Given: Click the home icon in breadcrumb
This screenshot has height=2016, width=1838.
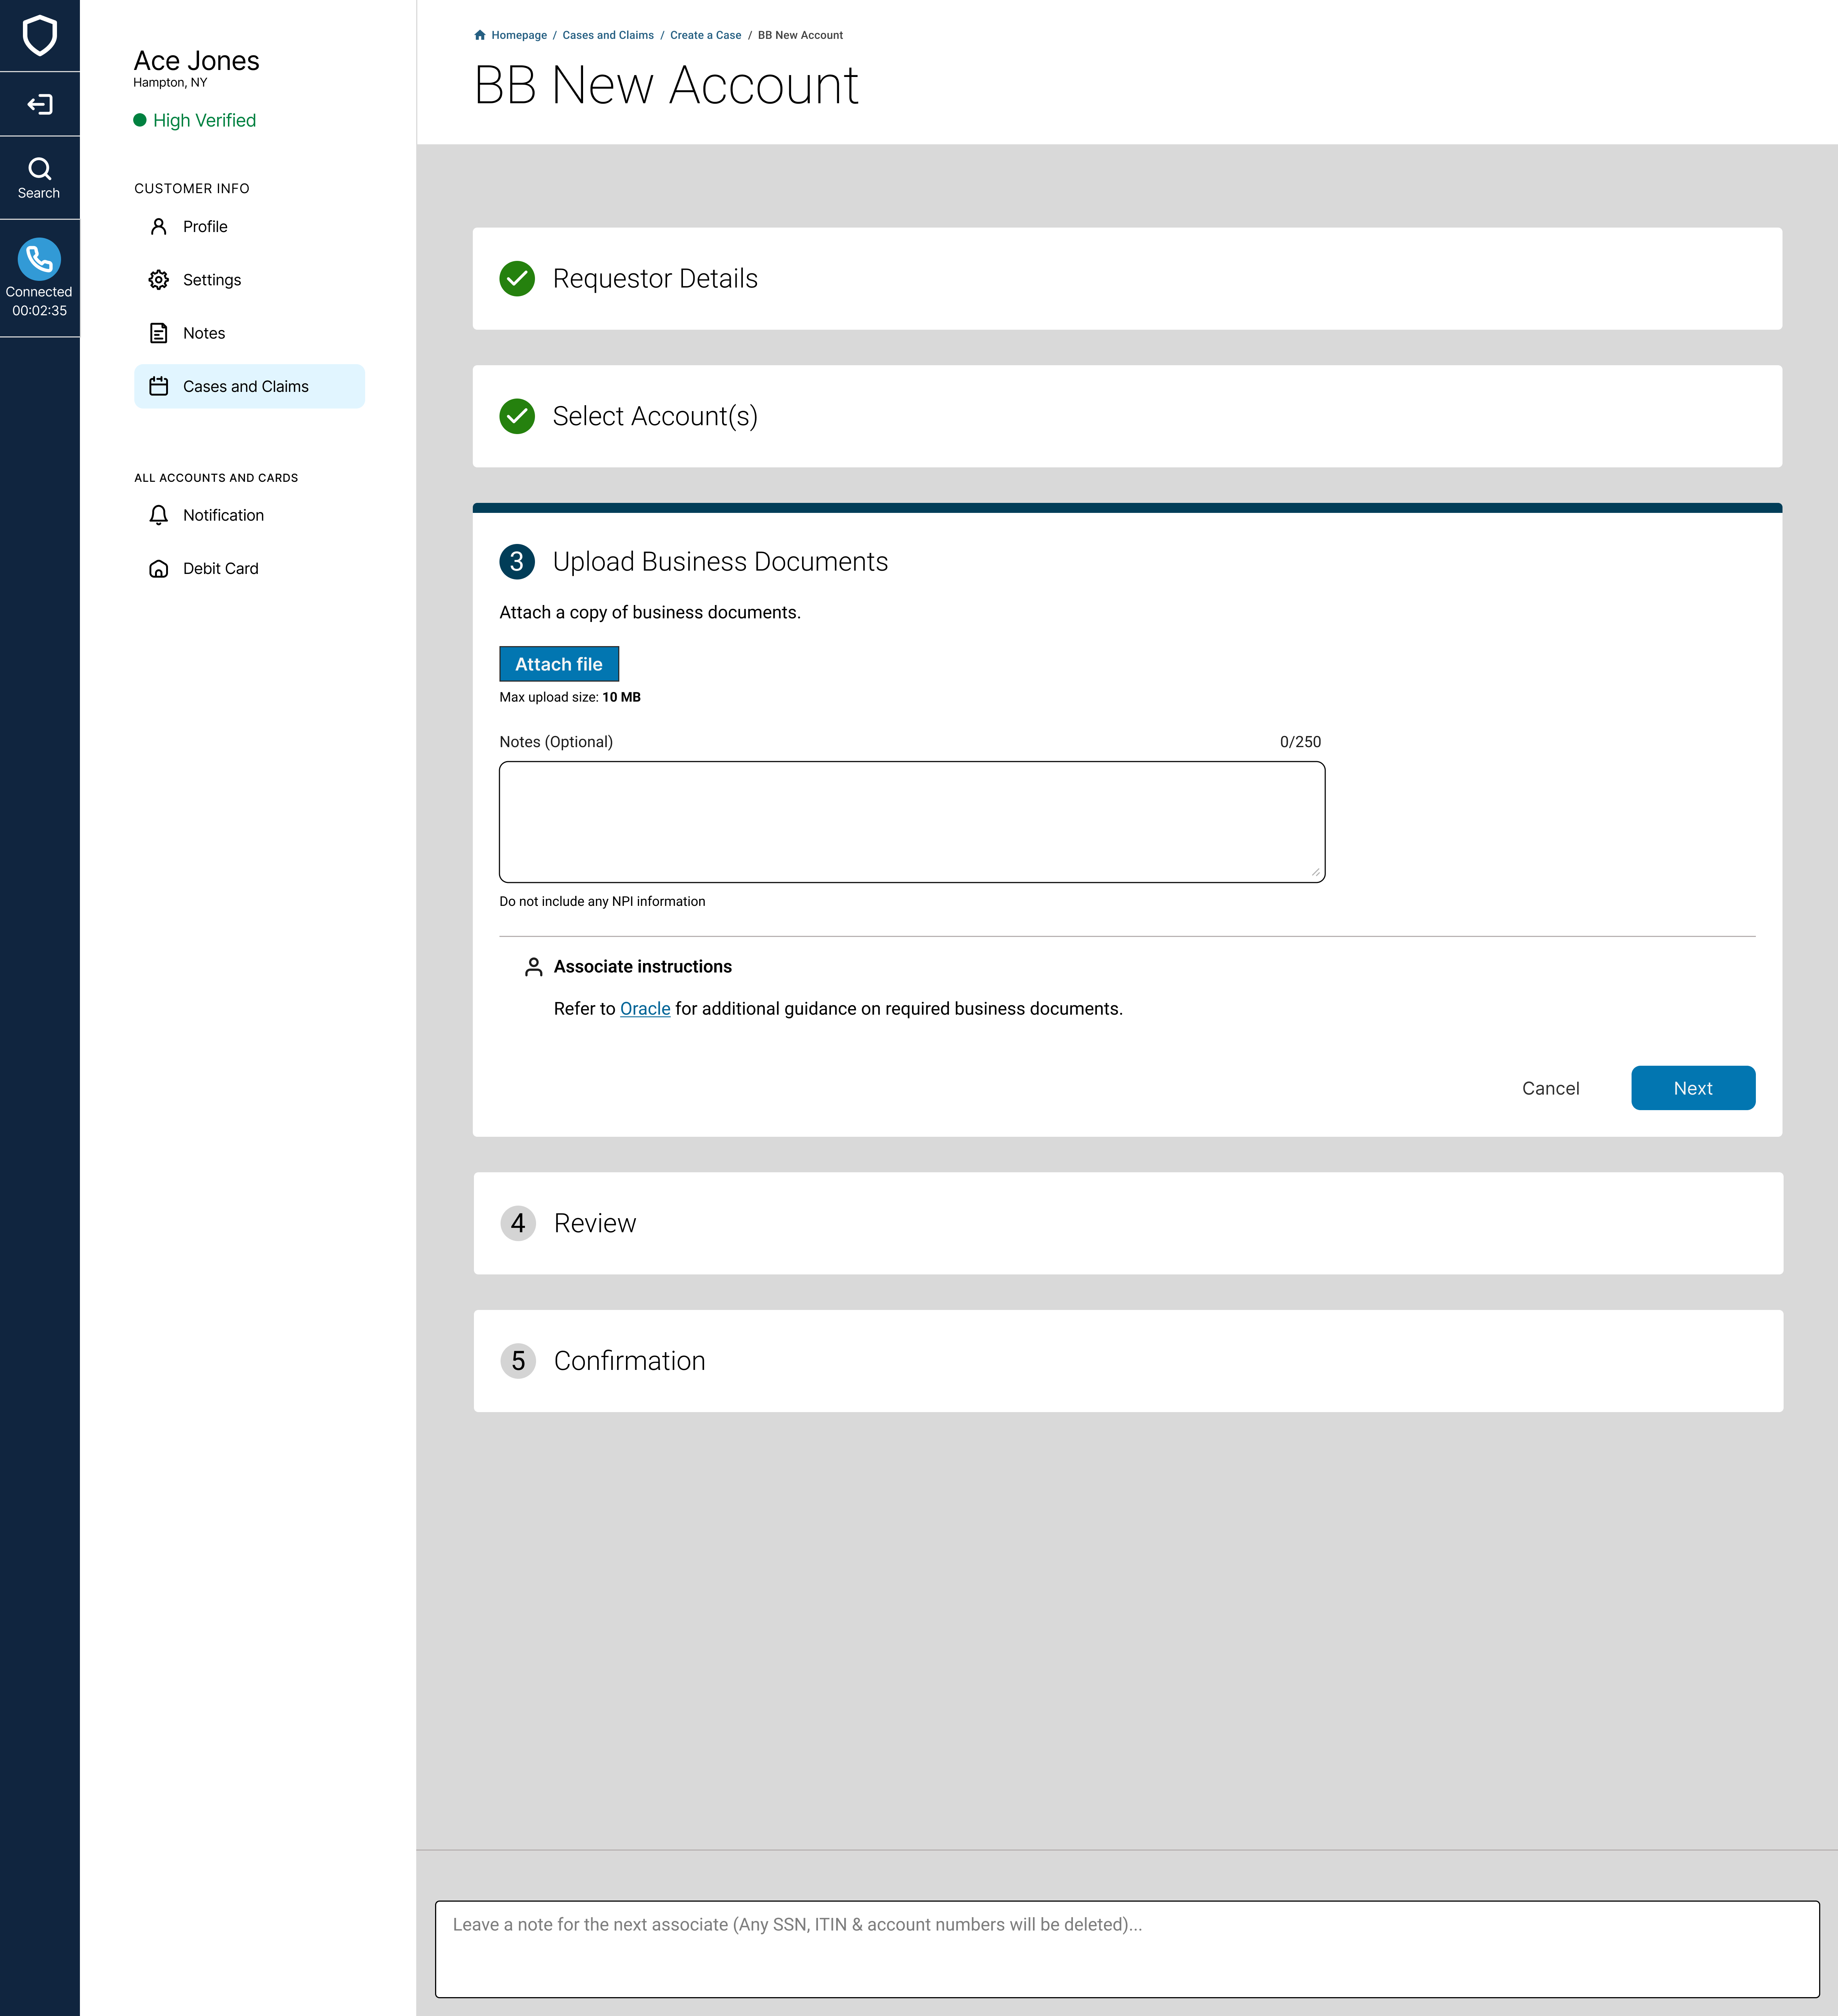Looking at the screenshot, I should point(480,35).
